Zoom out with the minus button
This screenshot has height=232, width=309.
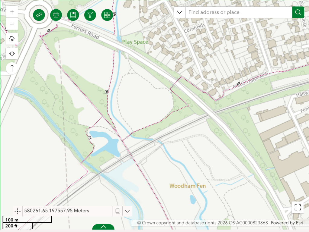point(12,24)
